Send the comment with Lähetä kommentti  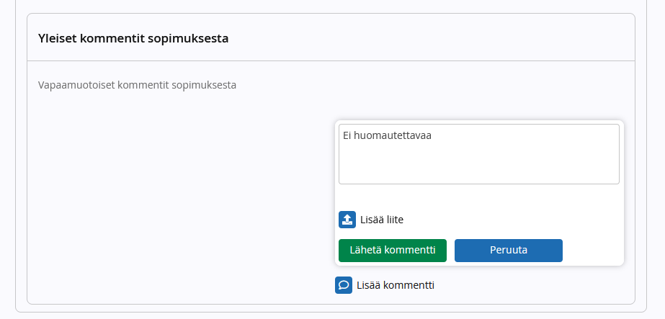(392, 251)
